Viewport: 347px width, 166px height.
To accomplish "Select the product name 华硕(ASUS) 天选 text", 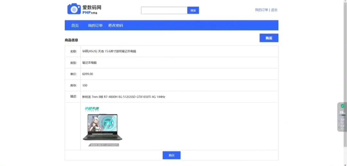I will click(x=109, y=51).
